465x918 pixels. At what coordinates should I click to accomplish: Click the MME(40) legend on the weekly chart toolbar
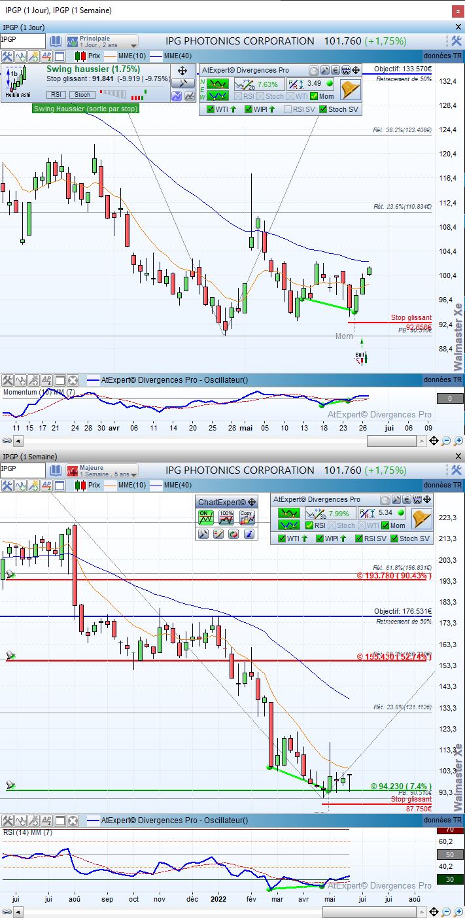point(172,485)
